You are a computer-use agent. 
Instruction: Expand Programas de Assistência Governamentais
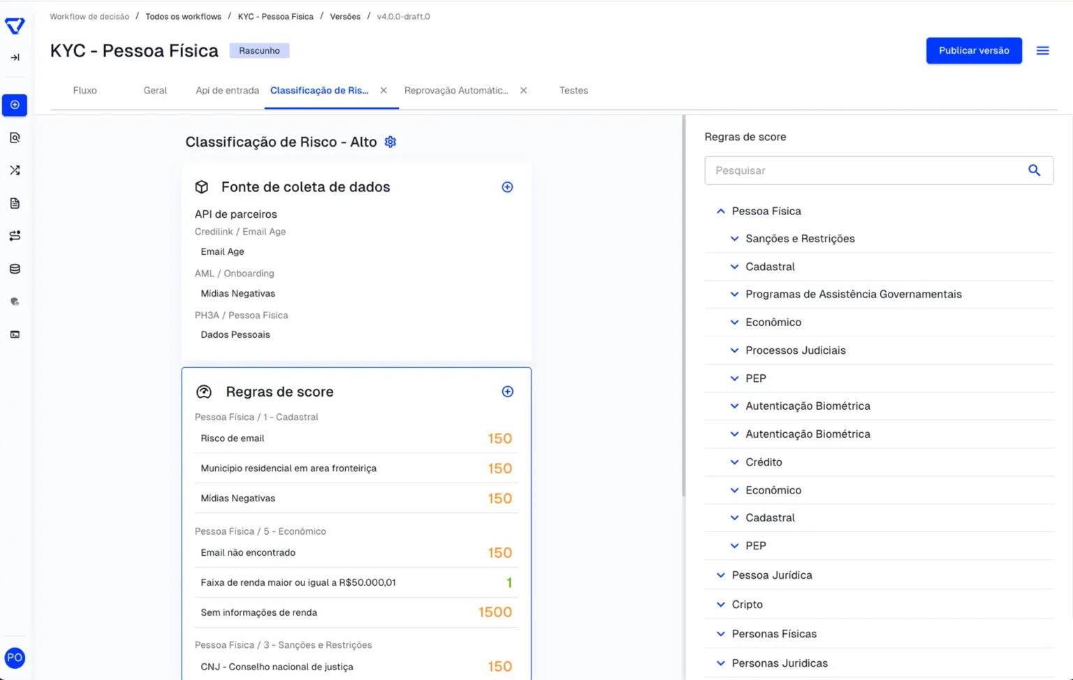(x=734, y=295)
